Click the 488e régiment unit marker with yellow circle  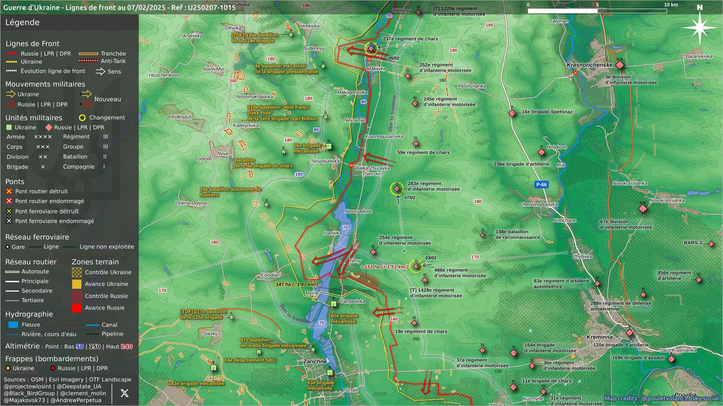416,266
